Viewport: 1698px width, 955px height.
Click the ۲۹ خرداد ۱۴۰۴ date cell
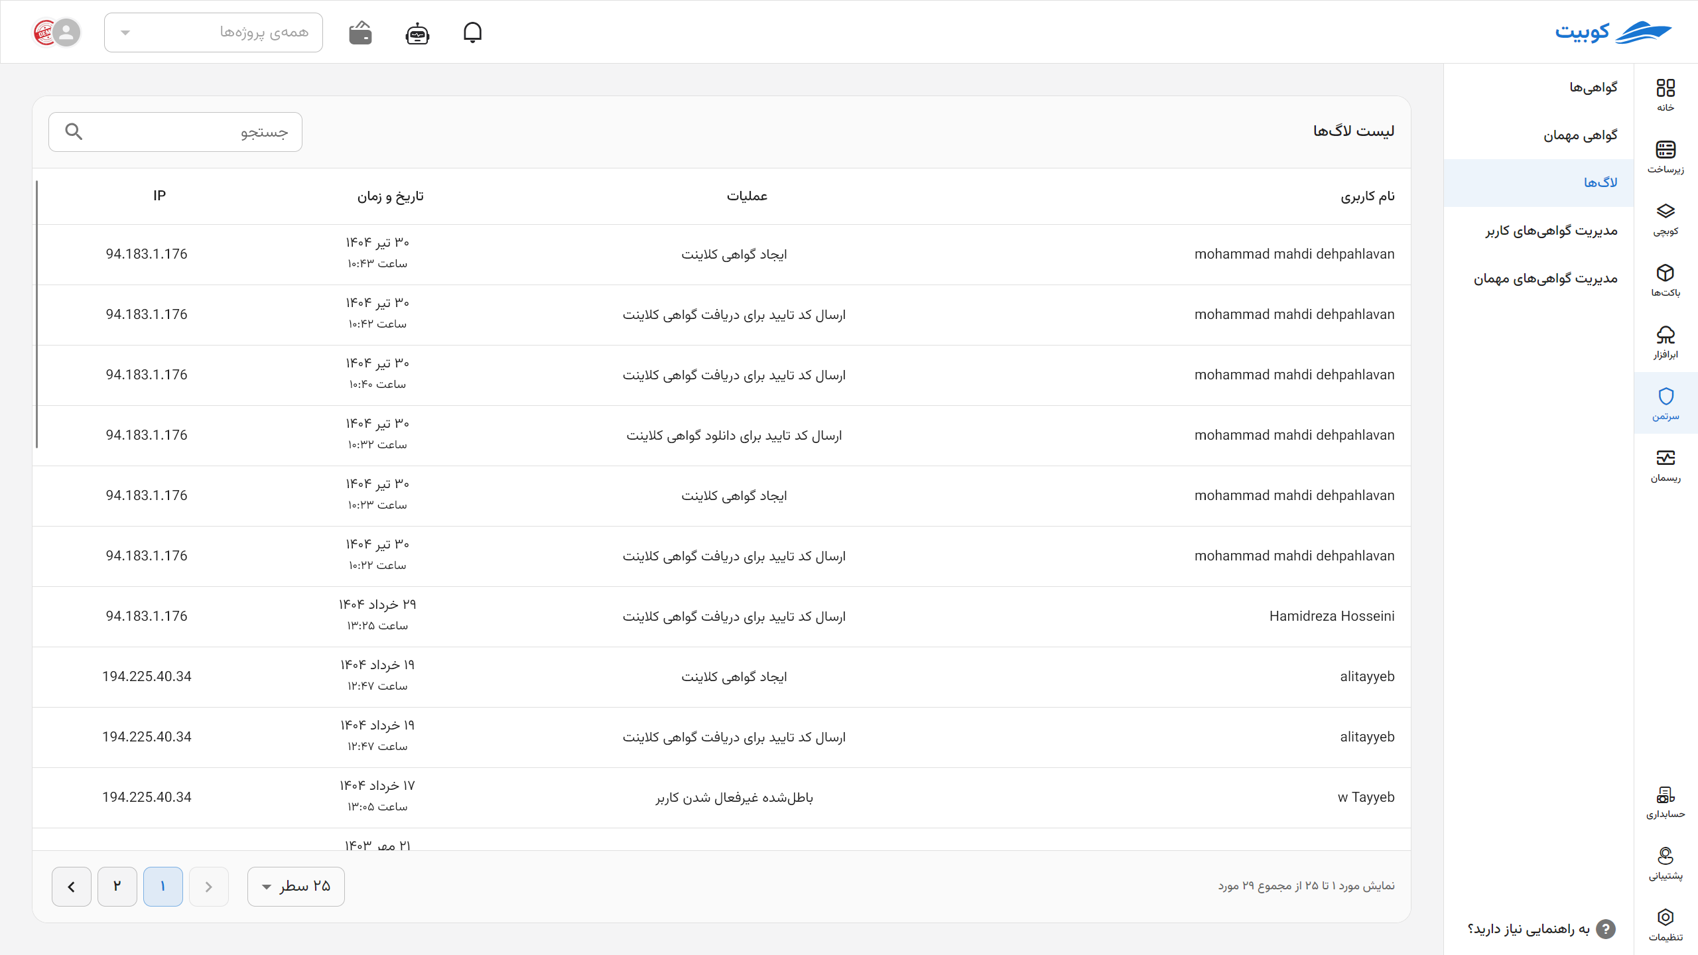[x=377, y=604]
